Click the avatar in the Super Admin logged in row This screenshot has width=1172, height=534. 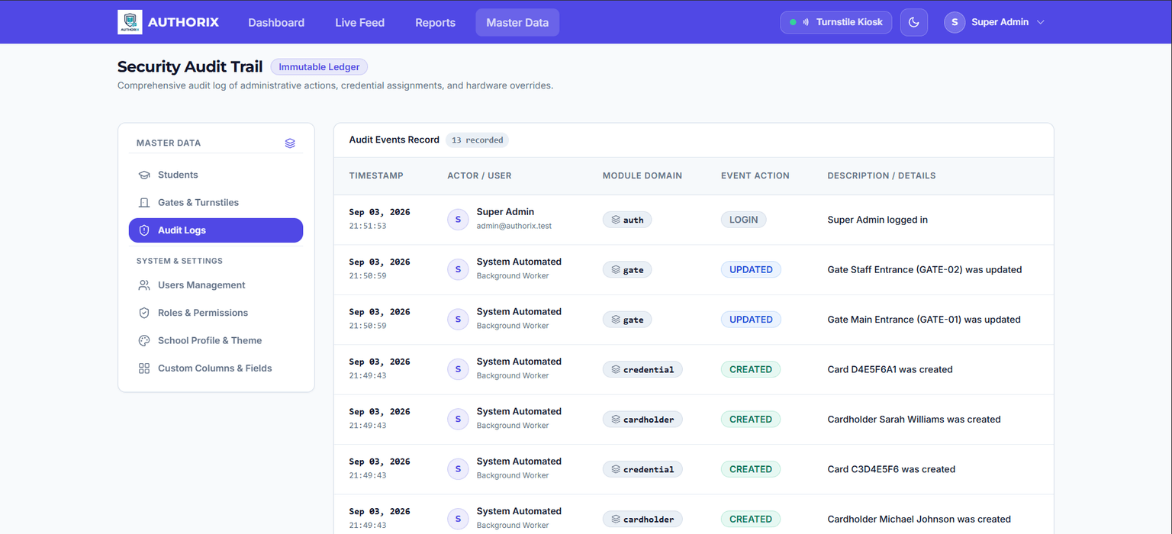[x=458, y=220]
